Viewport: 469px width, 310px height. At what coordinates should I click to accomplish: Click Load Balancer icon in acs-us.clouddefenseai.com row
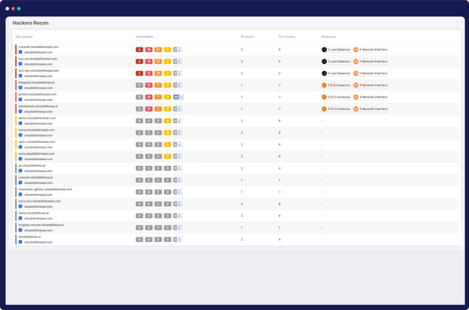(324, 61)
